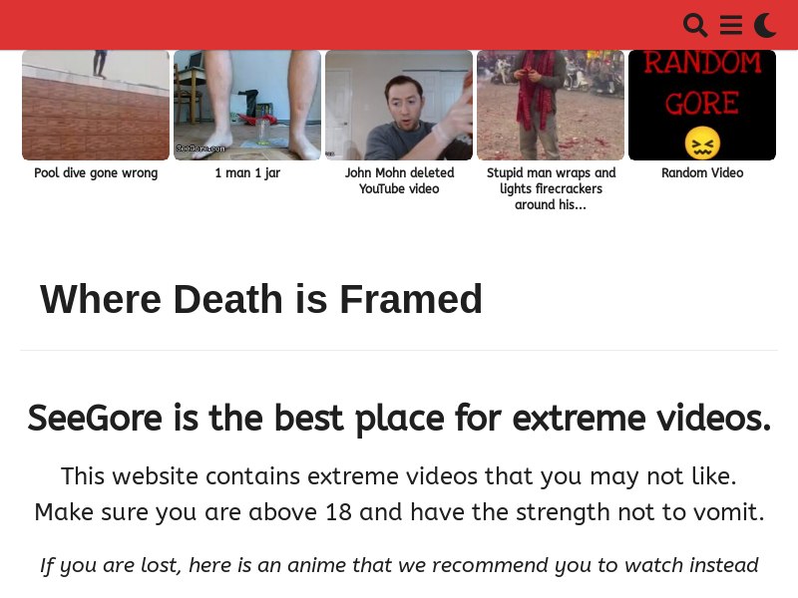Click 'This website contains extreme videos' text
The width and height of the screenshot is (798, 598).
click(399, 476)
